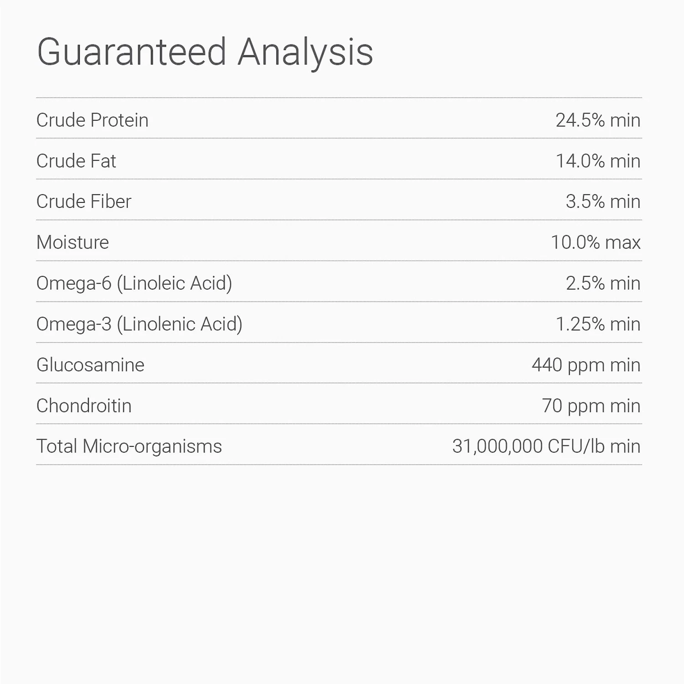The height and width of the screenshot is (684, 684).
Task: Select the Crude Protein label
Action: tap(92, 120)
